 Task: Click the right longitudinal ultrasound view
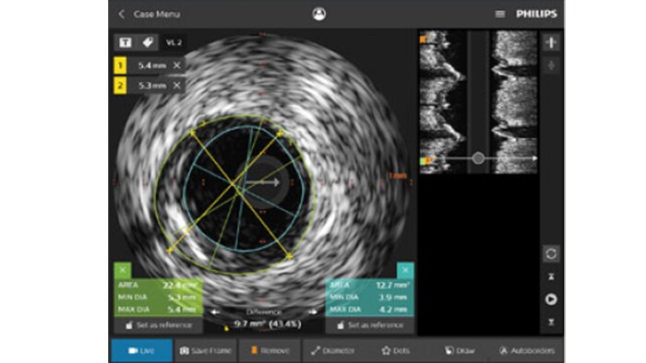pos(514,102)
